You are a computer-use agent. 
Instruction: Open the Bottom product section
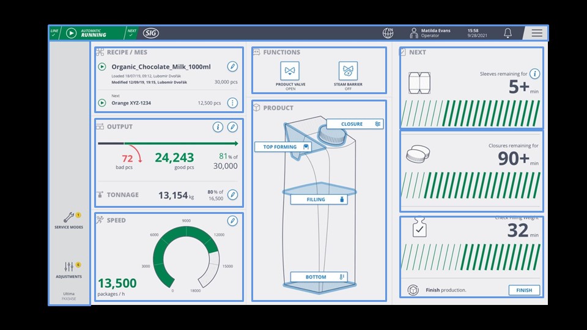[x=319, y=277]
